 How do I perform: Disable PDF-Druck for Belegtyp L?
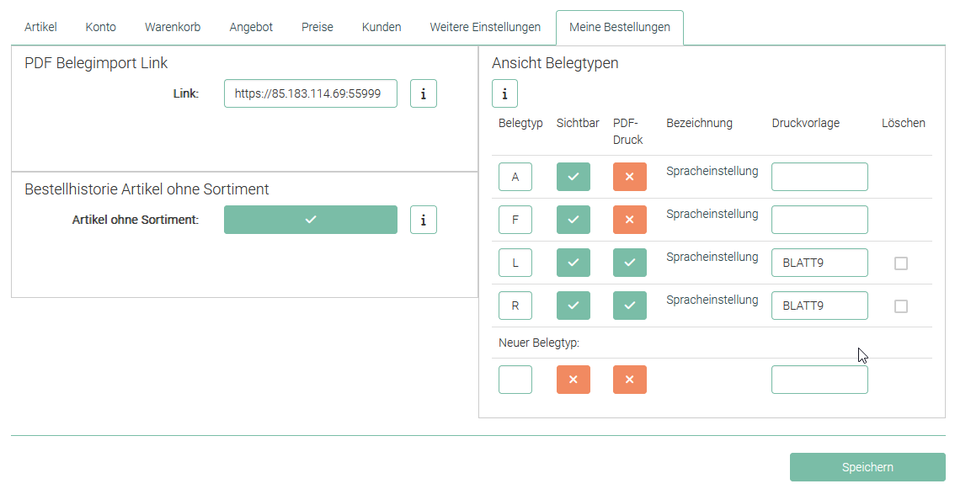pyautogui.click(x=629, y=263)
